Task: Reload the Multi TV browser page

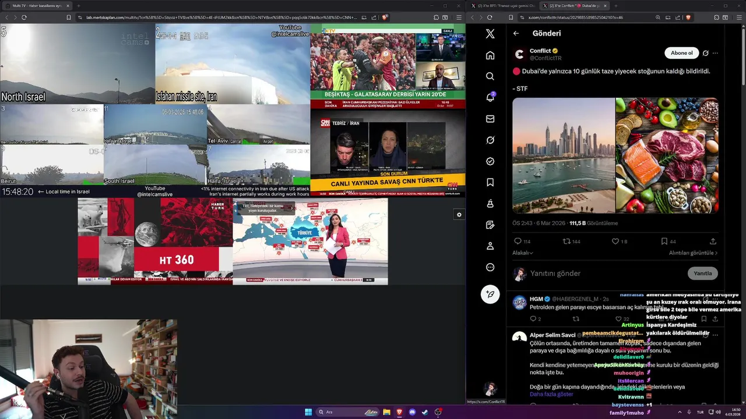Action: click(x=24, y=17)
